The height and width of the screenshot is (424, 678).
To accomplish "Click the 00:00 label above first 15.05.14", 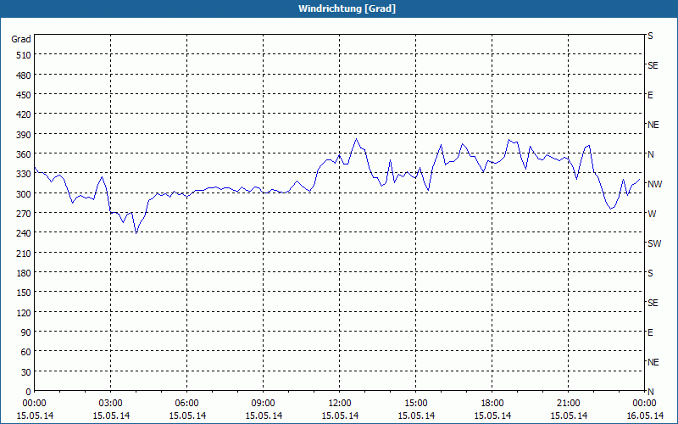I will [x=35, y=404].
